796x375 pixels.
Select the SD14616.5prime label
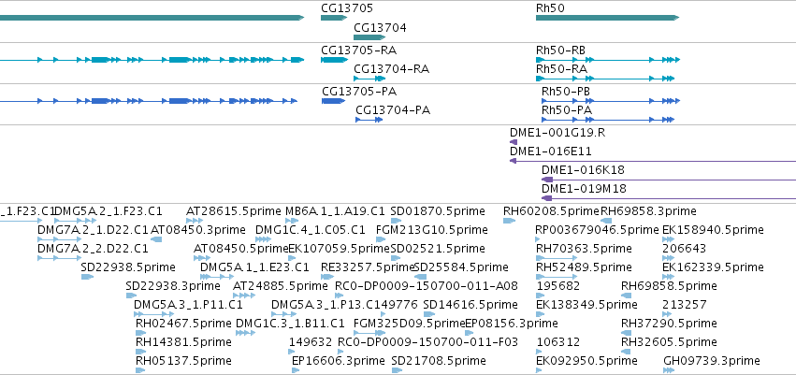(470, 305)
